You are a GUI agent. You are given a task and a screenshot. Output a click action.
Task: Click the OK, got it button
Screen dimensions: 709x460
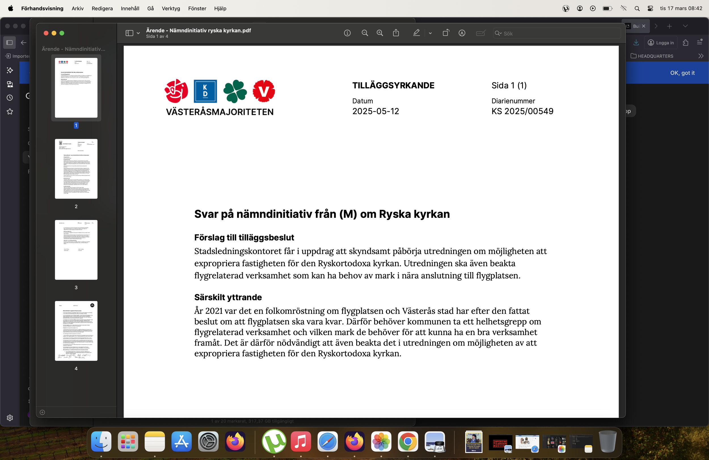[x=682, y=73]
